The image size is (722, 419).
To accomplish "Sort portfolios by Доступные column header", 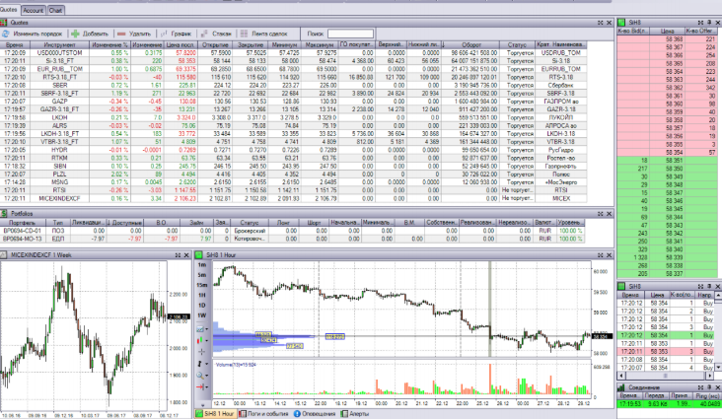I will tap(124, 223).
